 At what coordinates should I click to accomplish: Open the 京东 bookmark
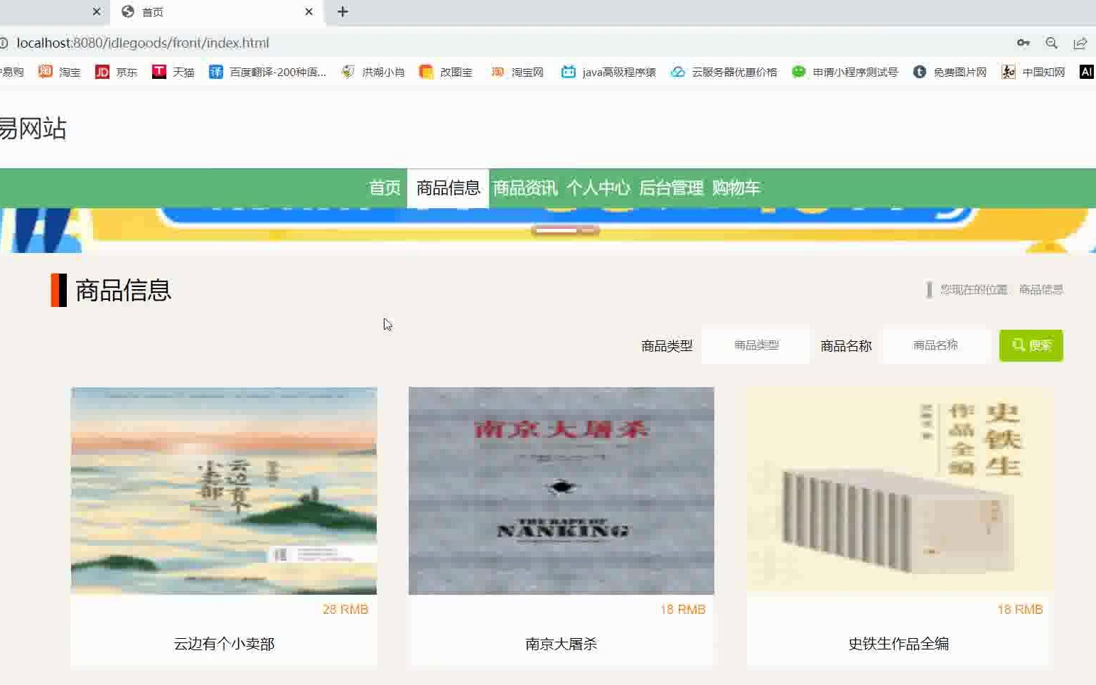[117, 72]
